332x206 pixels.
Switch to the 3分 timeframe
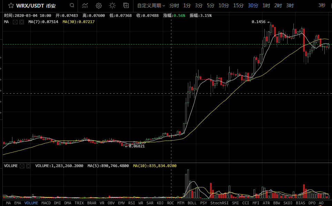[x=199, y=6]
